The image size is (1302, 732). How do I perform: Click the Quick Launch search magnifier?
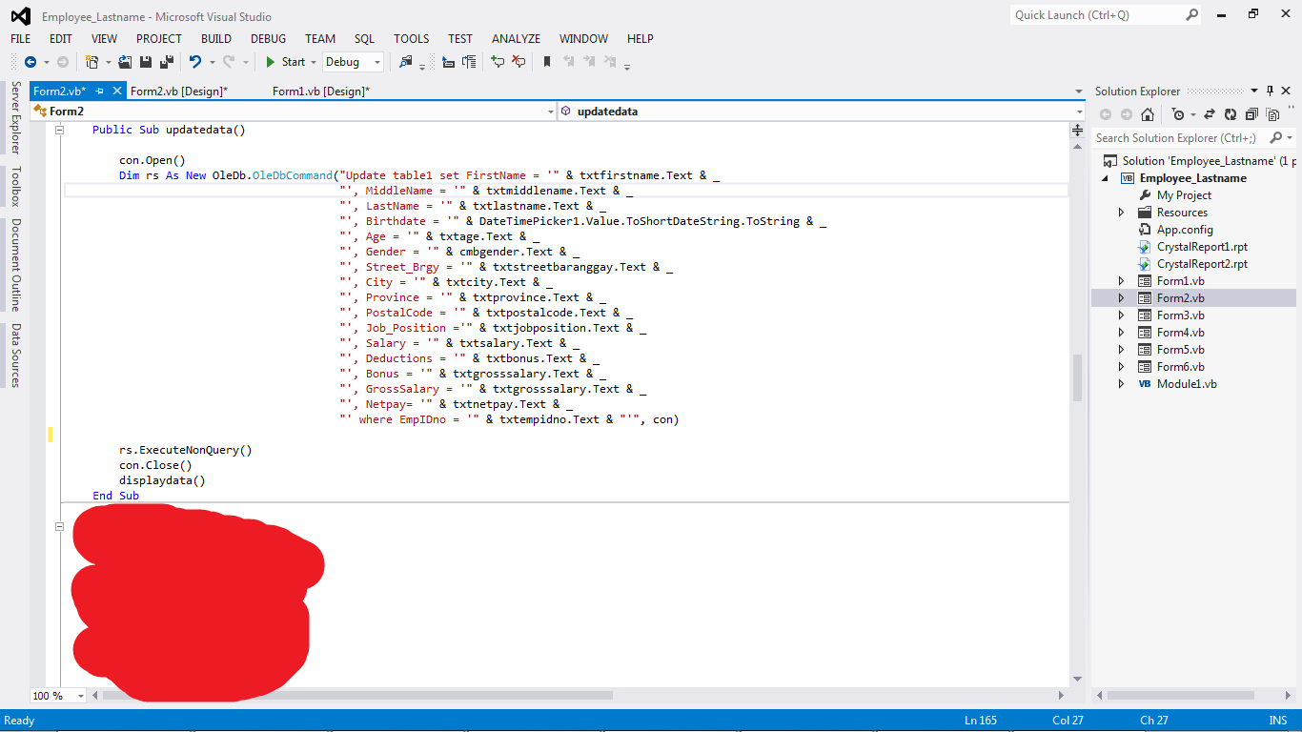pos(1191,15)
